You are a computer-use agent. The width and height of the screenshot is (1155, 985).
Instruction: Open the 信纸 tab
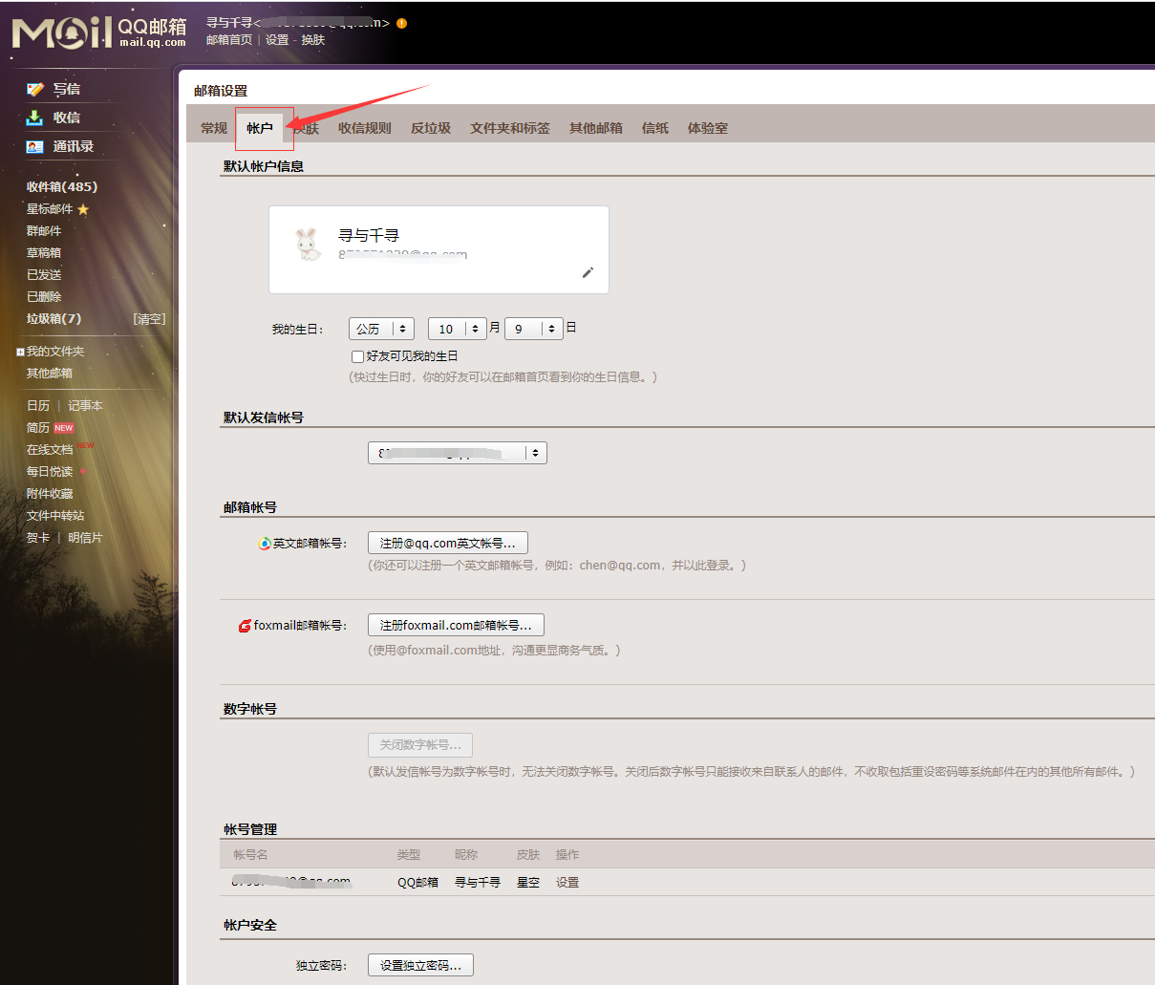tap(655, 128)
